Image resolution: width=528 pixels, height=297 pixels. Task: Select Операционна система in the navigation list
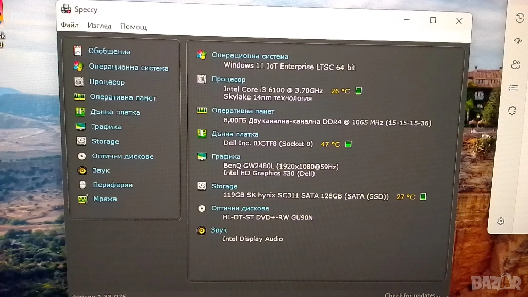(128, 68)
